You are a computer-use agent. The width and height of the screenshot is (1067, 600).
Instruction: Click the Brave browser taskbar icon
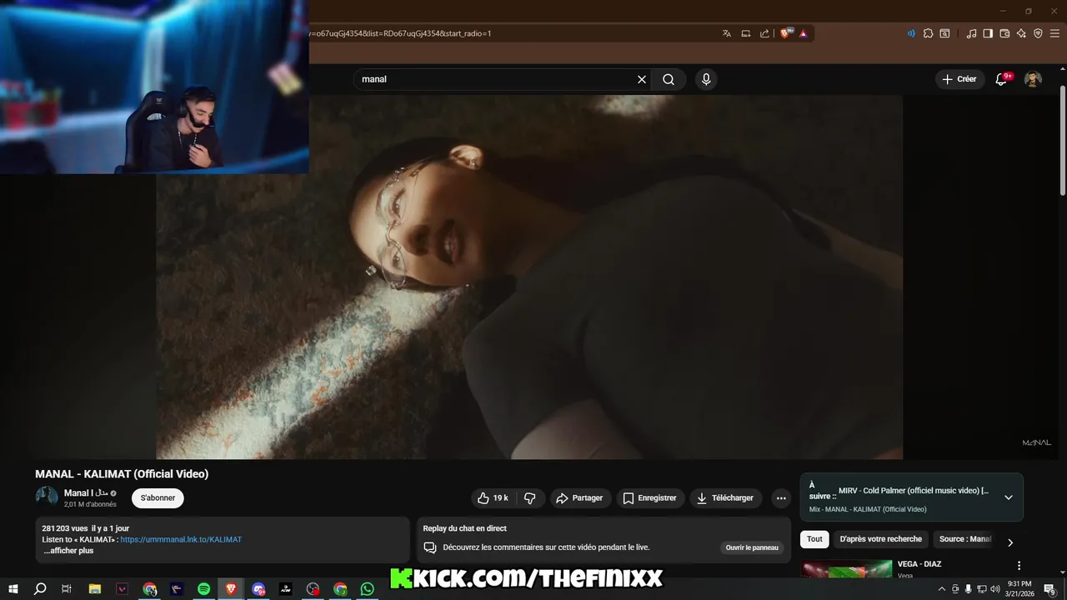231,589
